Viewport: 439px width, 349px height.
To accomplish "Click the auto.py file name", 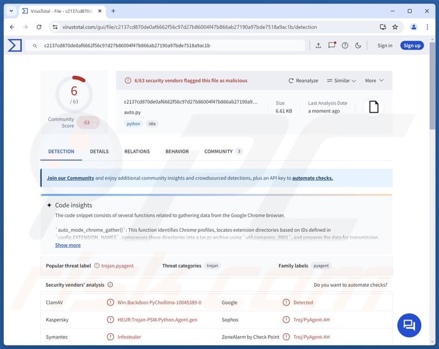I will 132,112.
